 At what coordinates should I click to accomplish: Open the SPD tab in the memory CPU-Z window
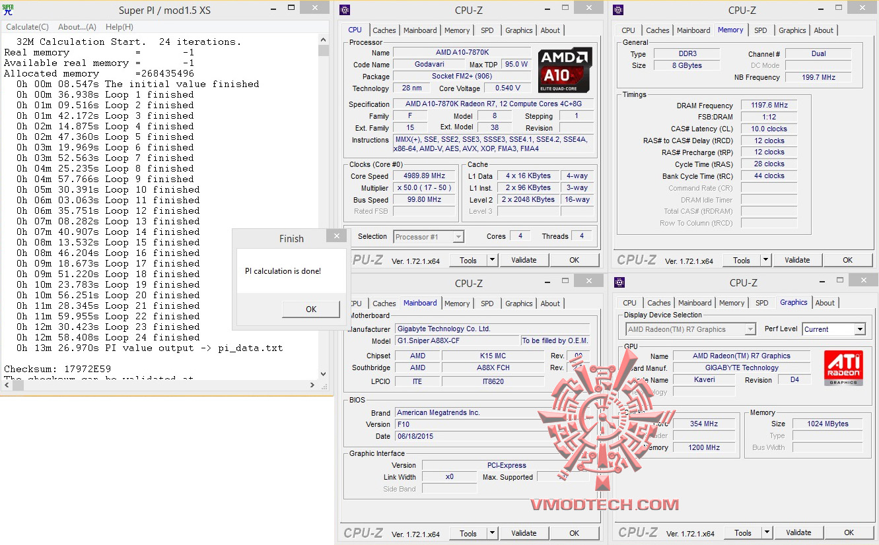pyautogui.click(x=761, y=30)
